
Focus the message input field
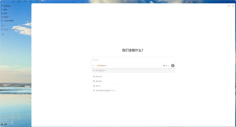point(133,60)
